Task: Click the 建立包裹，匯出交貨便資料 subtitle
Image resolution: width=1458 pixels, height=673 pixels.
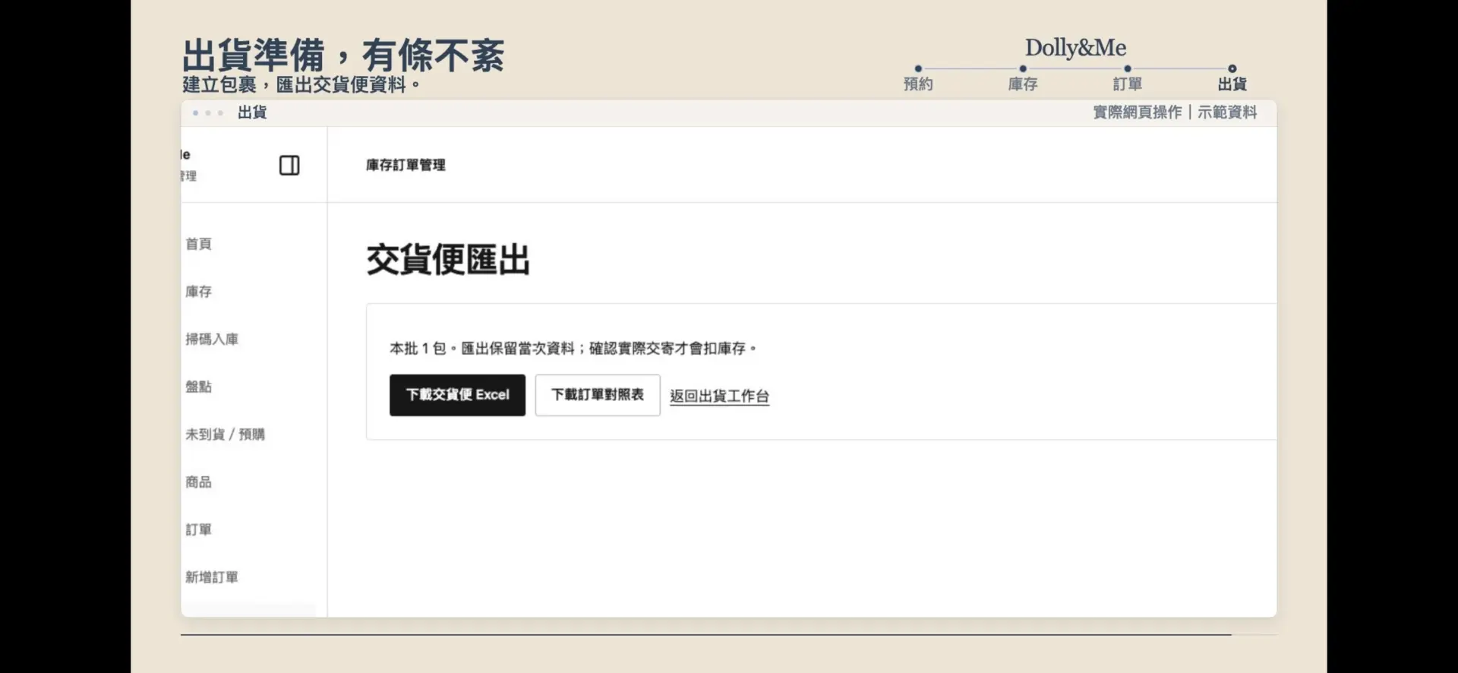Action: [301, 84]
